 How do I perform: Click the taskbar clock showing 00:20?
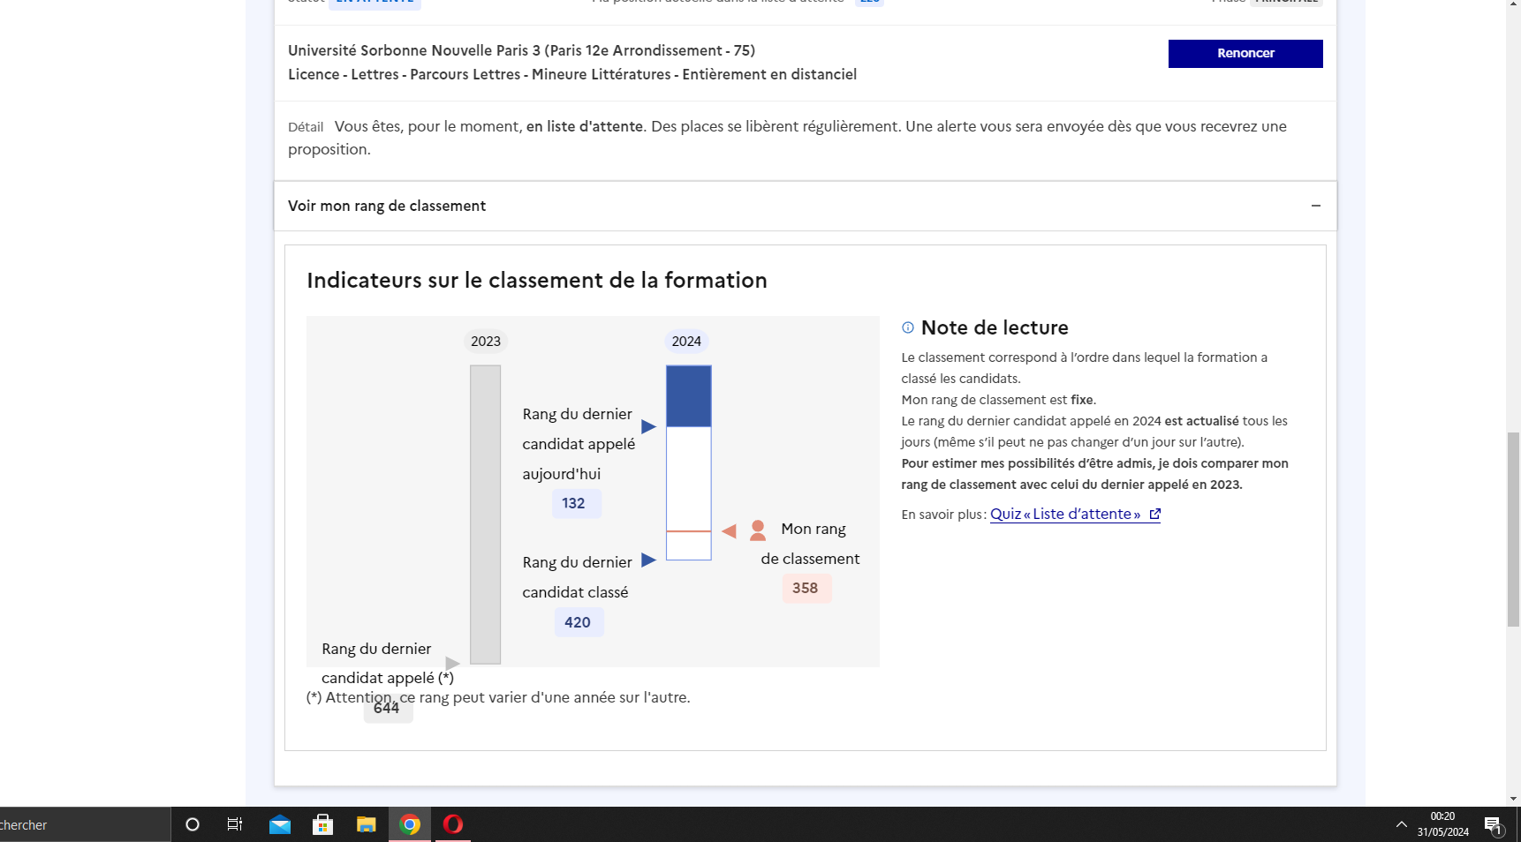[1443, 824]
